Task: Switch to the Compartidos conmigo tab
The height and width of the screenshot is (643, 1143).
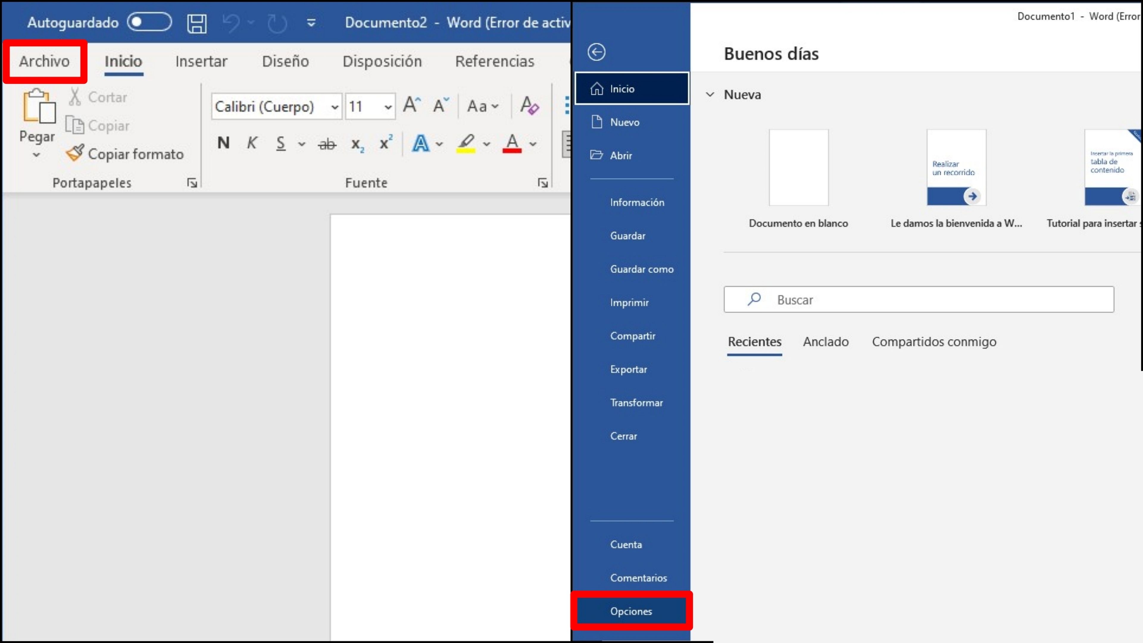Action: coord(934,342)
